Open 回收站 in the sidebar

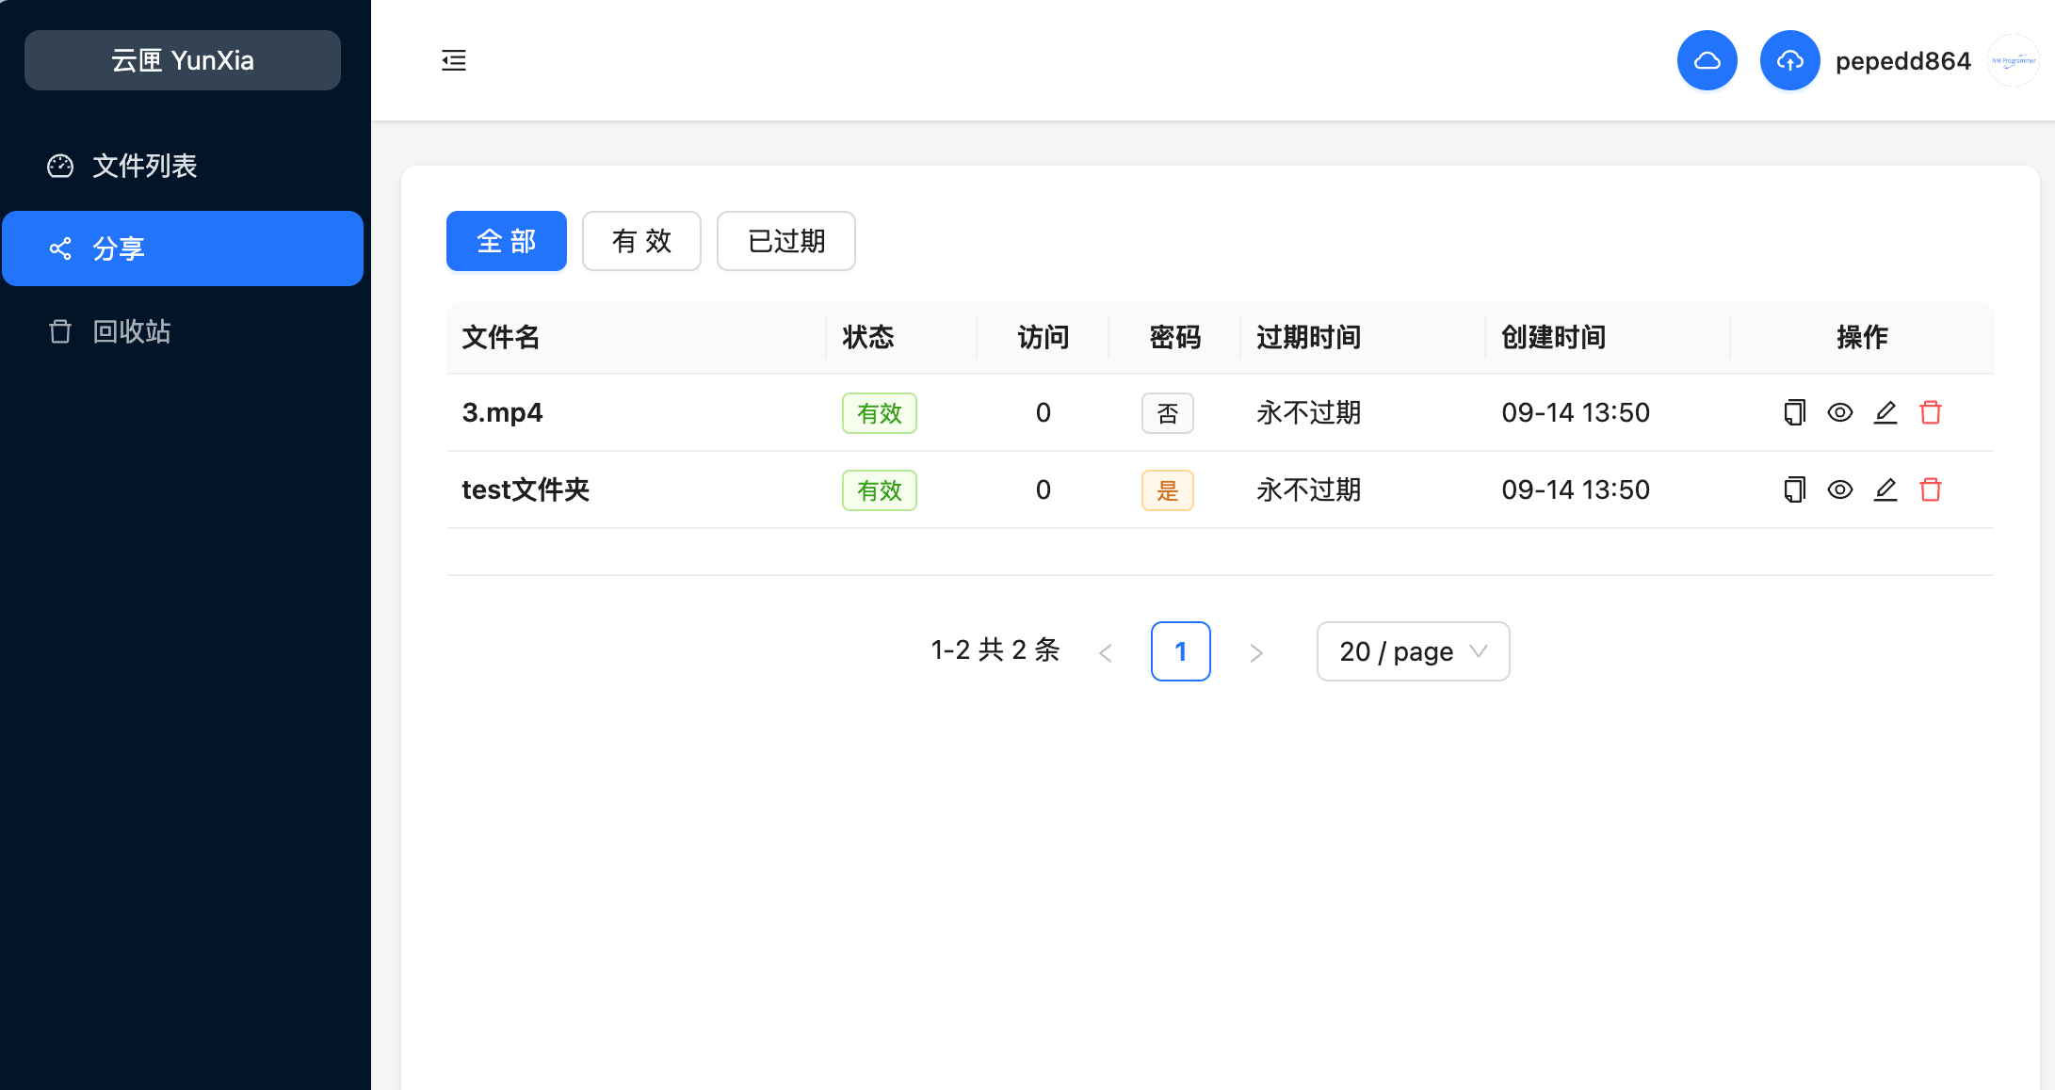[x=132, y=331]
